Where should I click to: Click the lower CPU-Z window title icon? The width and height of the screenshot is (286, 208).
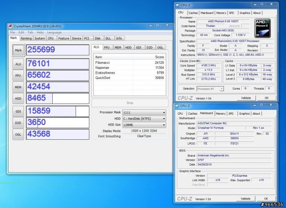click(x=177, y=106)
